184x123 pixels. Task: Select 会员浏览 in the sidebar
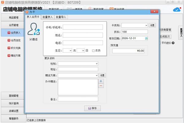[16, 40]
